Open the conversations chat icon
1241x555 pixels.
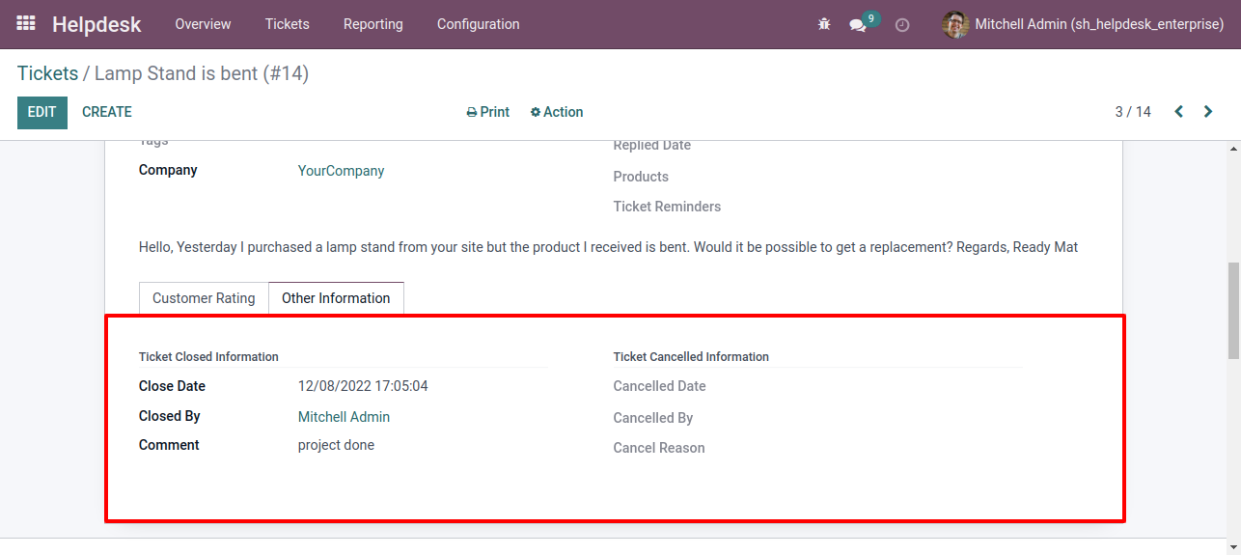pos(858,25)
